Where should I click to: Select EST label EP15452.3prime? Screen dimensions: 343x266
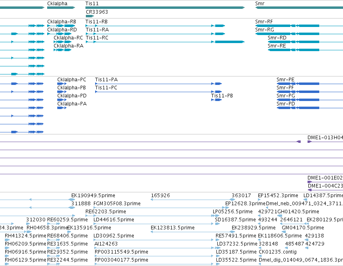coord(278,196)
